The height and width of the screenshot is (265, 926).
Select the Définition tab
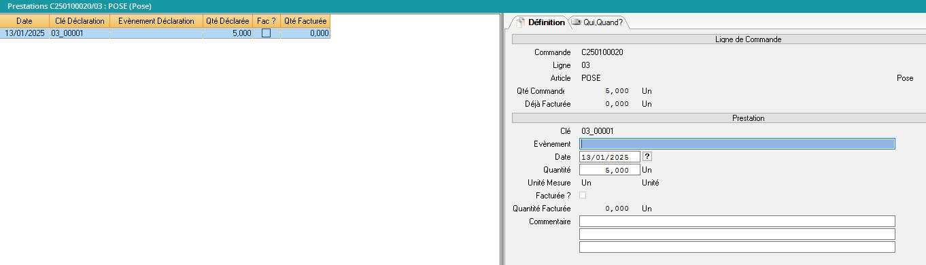click(540, 22)
